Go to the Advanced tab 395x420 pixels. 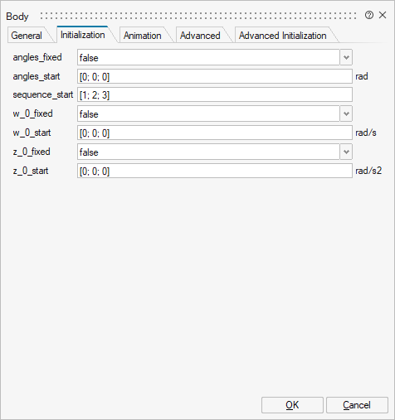point(200,36)
